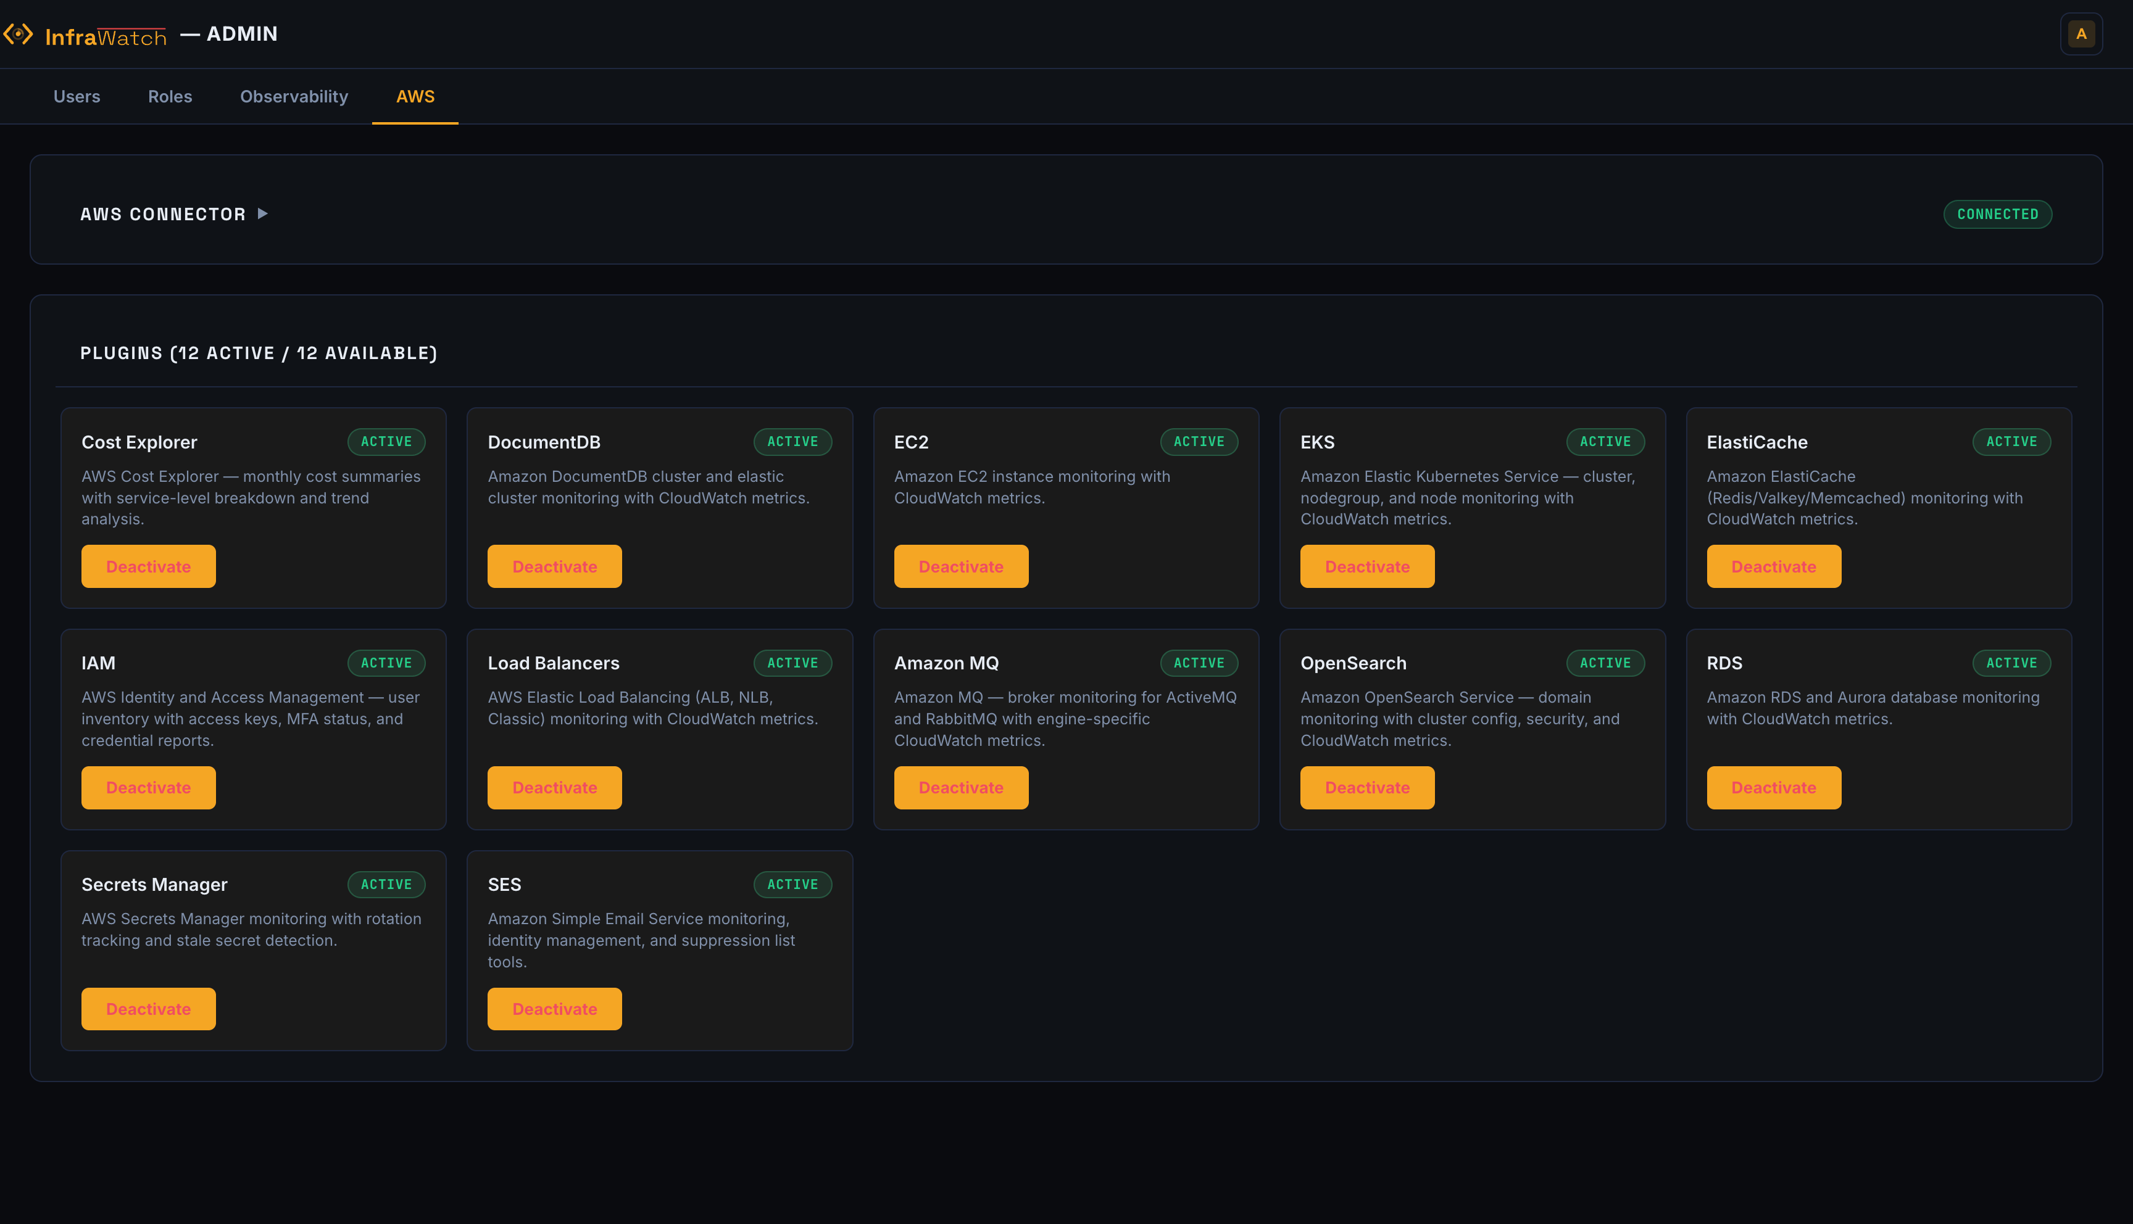Screen dimensions: 2133x1224
Task: Switch to the Observability tab
Action: coord(293,96)
